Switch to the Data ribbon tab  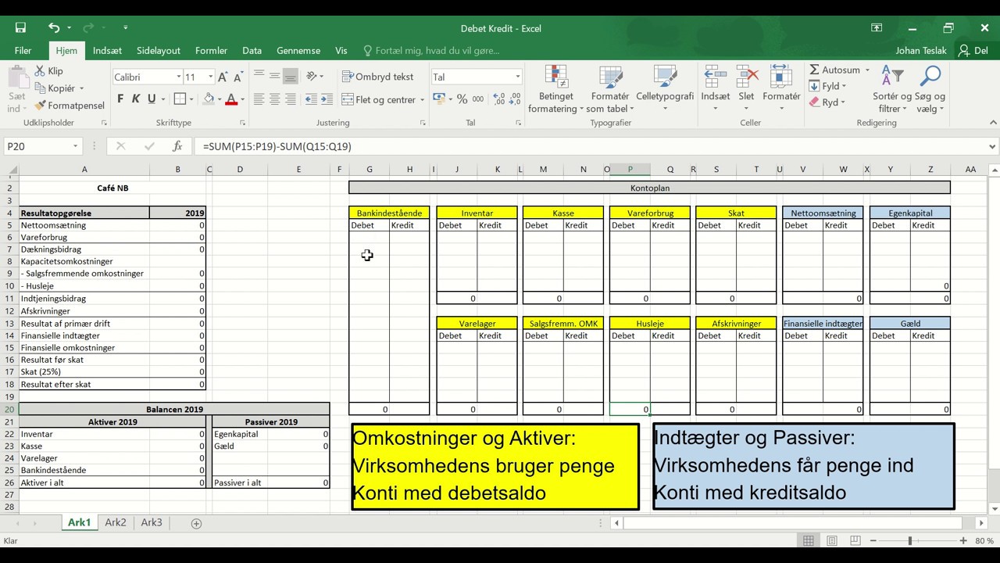(x=252, y=50)
